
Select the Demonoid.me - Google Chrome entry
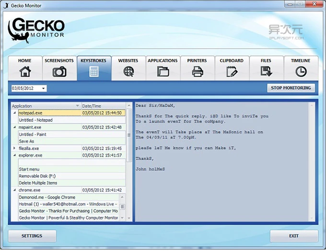[x=69, y=197]
